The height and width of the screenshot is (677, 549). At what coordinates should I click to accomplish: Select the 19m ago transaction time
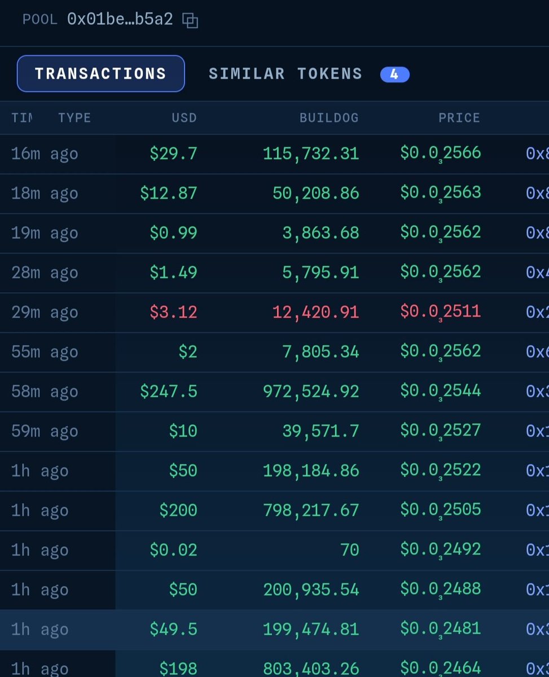[45, 233]
